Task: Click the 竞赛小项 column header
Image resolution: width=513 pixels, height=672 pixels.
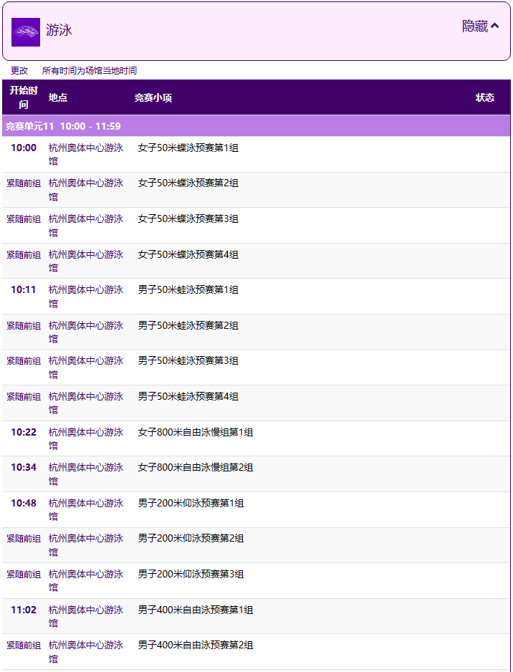Action: click(x=153, y=97)
